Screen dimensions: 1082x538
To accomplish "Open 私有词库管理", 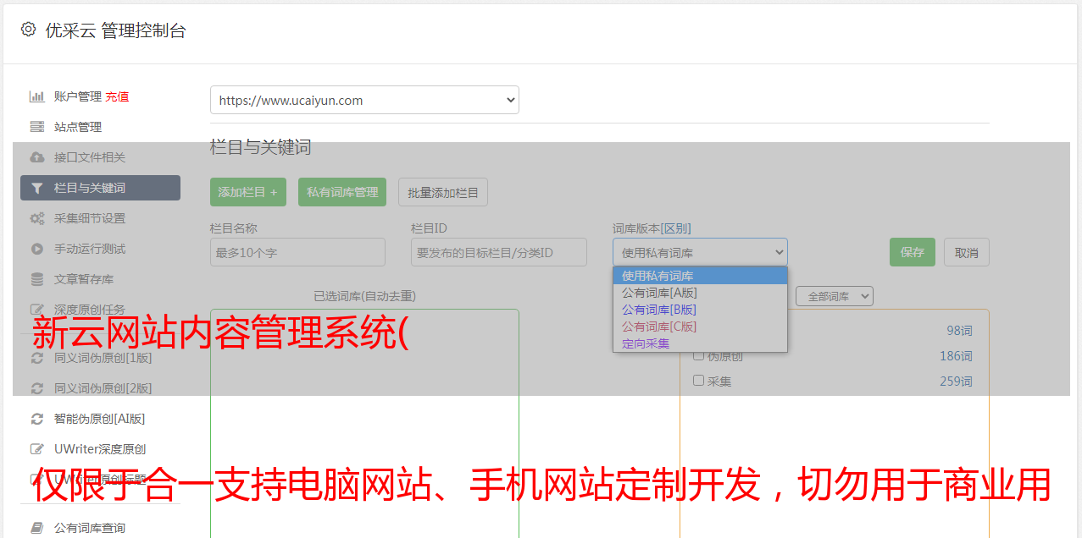I will point(342,192).
